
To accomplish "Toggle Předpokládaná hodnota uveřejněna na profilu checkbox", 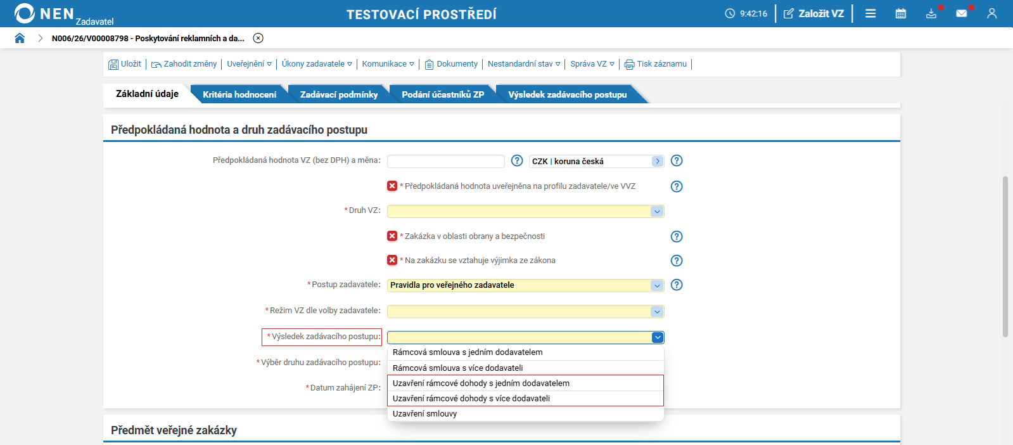I will (392, 186).
